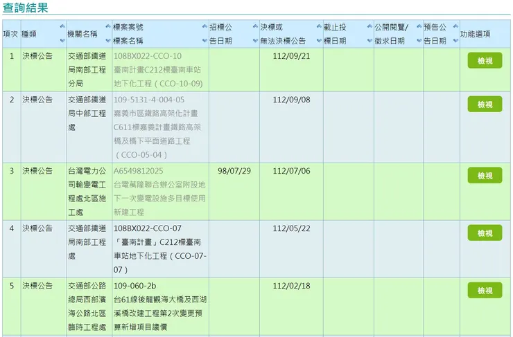Viewport: 513px width, 337px height.
Task: Open tender link A6549812025
Action: pos(138,171)
